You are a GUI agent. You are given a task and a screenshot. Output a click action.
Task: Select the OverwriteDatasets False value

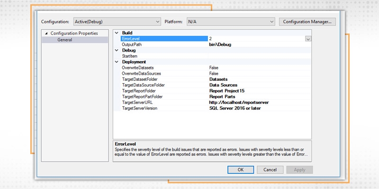pos(214,68)
